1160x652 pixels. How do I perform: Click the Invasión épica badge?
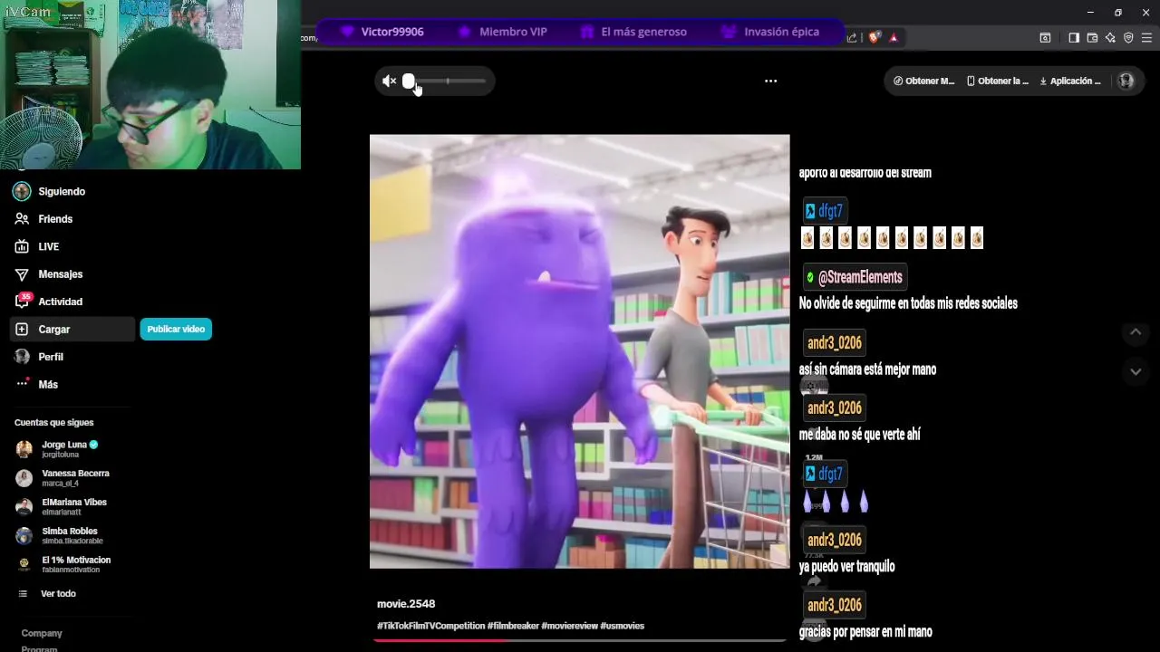pyautogui.click(x=770, y=32)
